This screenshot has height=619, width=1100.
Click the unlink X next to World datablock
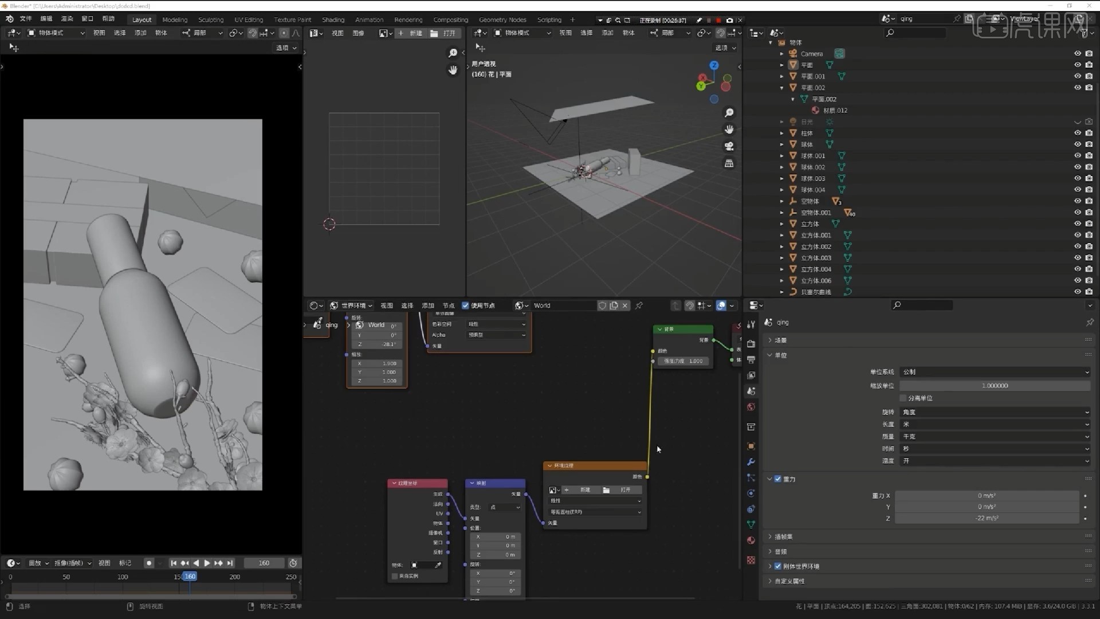pyautogui.click(x=625, y=305)
